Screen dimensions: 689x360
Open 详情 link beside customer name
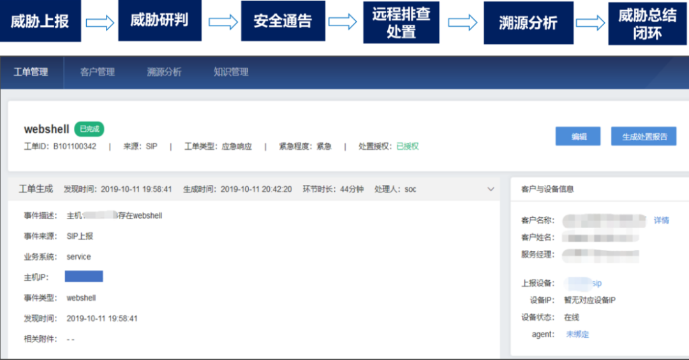point(661,220)
